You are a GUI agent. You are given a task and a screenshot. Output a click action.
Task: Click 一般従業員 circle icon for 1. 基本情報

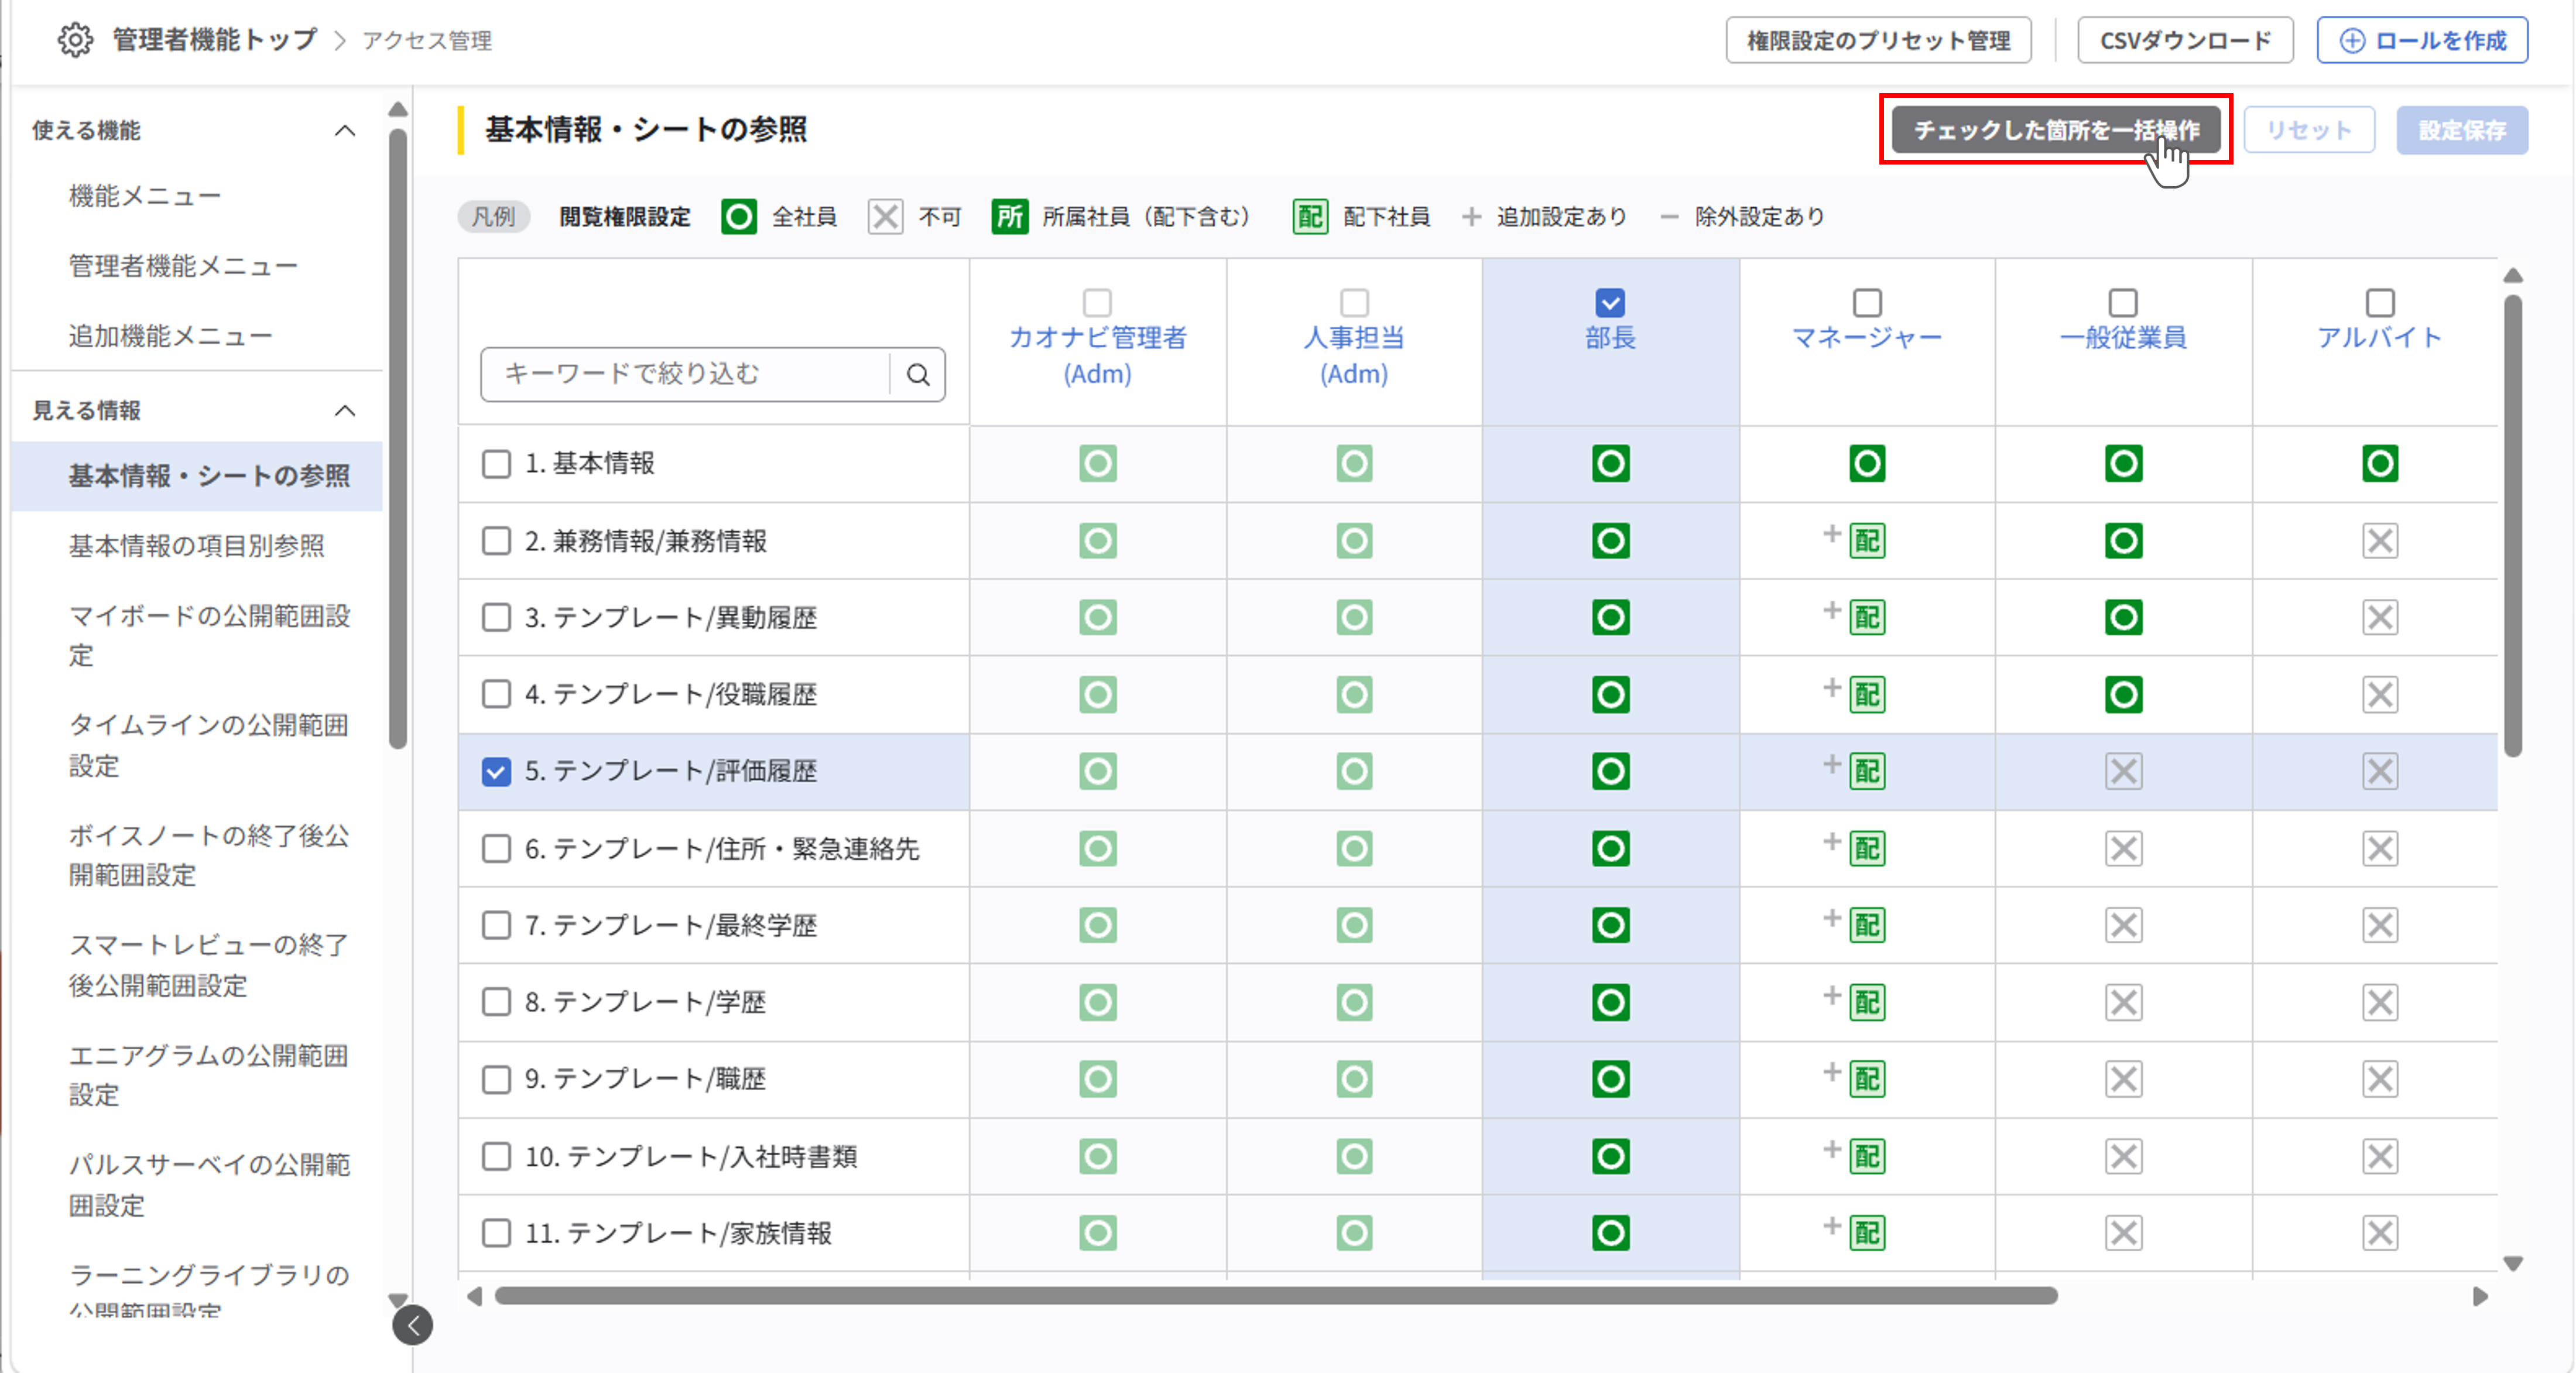[x=2123, y=463]
